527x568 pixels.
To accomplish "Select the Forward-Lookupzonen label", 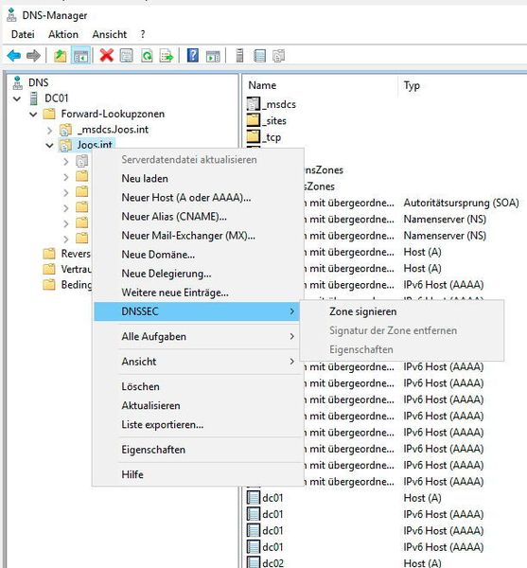I will 113,115.
